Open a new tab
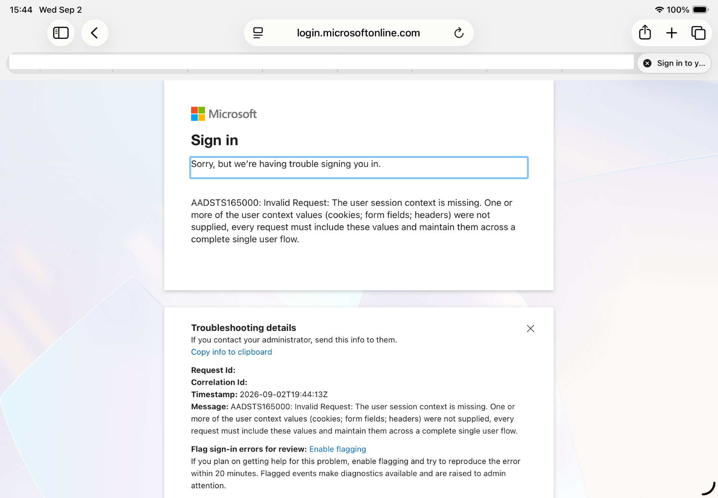 tap(672, 33)
